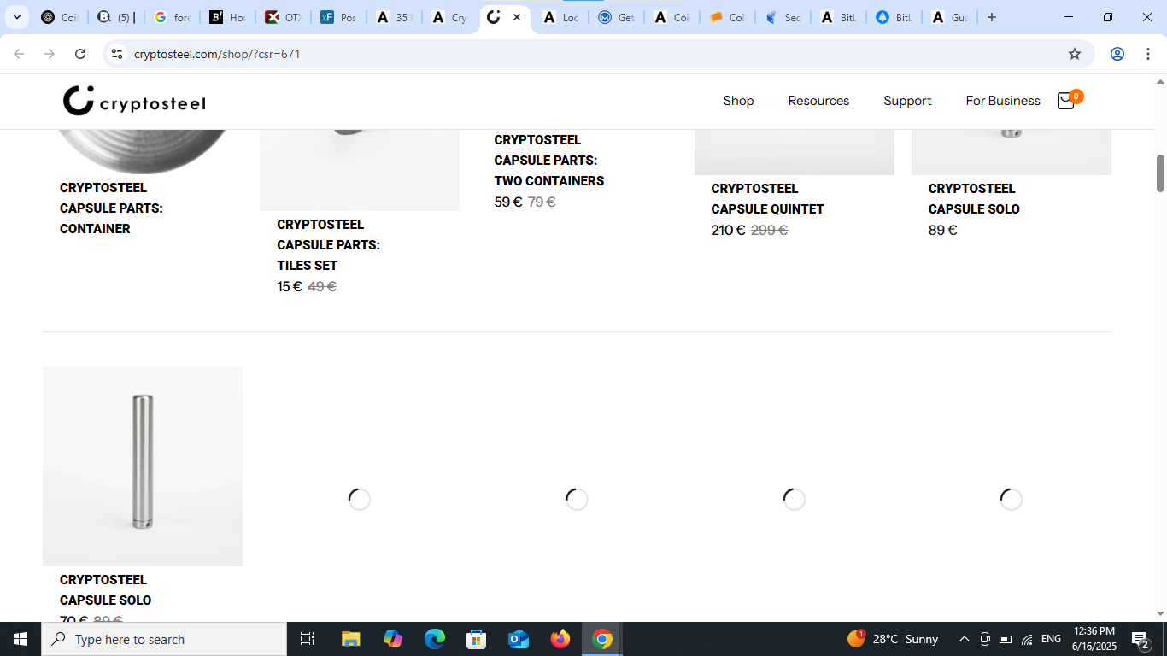Open Cryptosteel Capsule Parts: Container product
Screen dimensions: 1167x656
[x=111, y=208]
